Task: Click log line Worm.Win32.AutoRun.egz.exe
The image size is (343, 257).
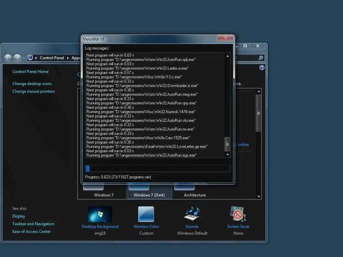Action: point(142,155)
